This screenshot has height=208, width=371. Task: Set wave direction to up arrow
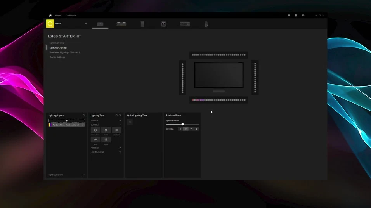[x=191, y=129]
